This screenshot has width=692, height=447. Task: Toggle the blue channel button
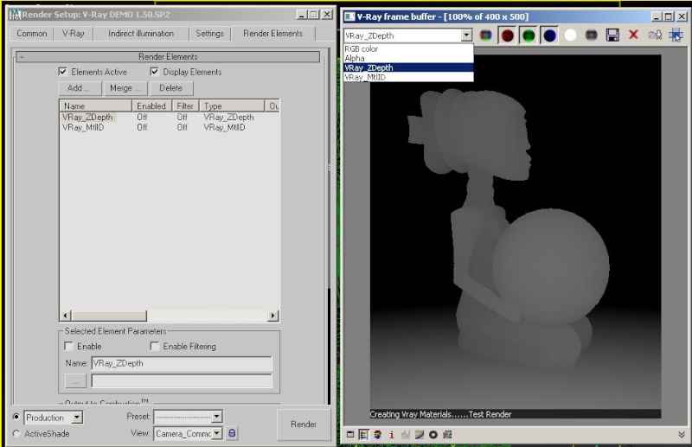click(549, 35)
